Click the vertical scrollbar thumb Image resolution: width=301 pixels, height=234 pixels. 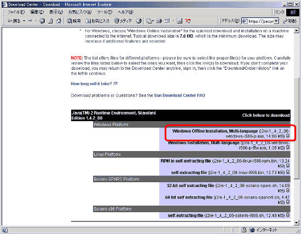click(297, 128)
